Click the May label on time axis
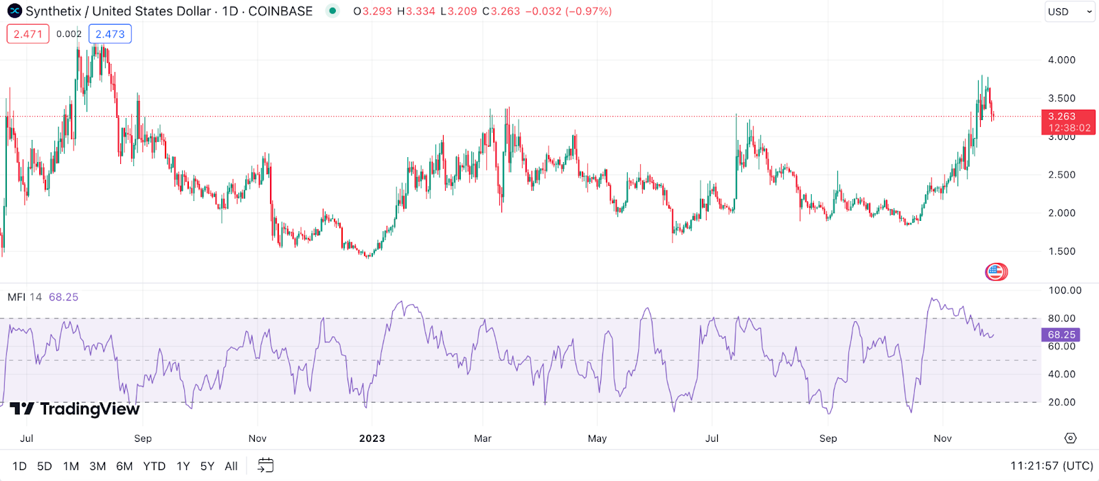This screenshot has height=481, width=1099. coord(598,438)
